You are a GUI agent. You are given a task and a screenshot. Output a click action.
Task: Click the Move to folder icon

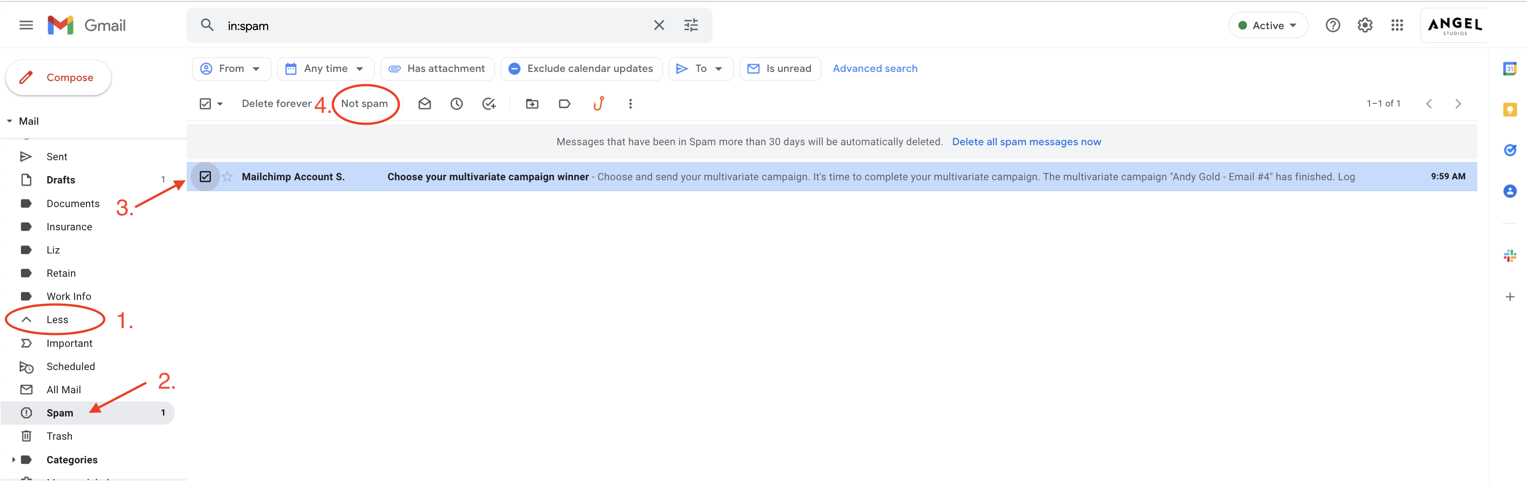pyautogui.click(x=532, y=104)
